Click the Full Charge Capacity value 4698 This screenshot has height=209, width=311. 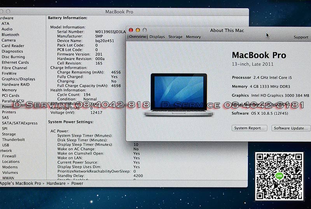(116, 86)
